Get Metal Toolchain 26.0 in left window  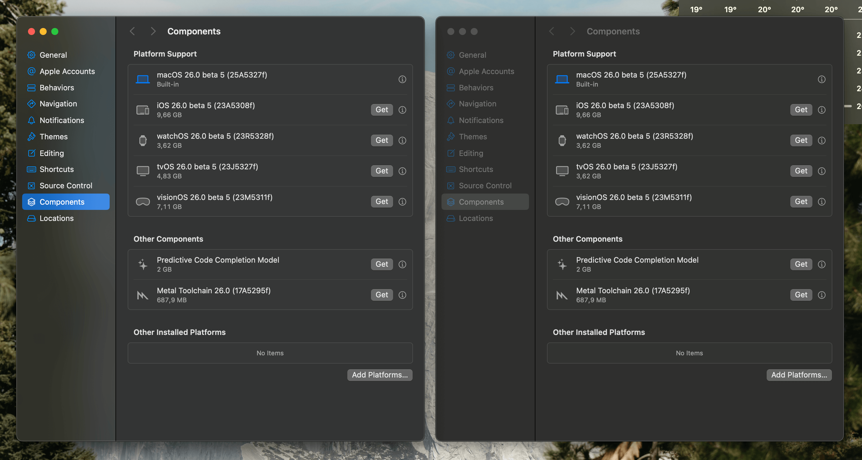(382, 295)
